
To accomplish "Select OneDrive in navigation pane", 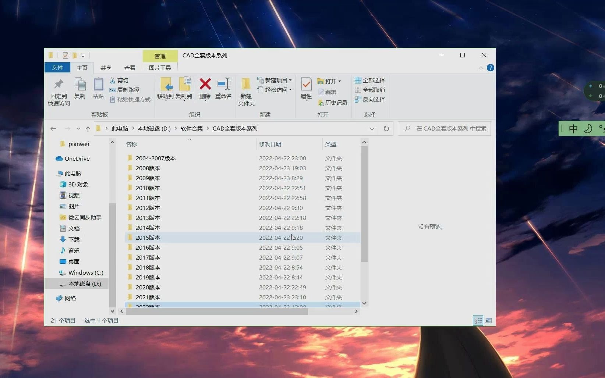I will point(72,158).
